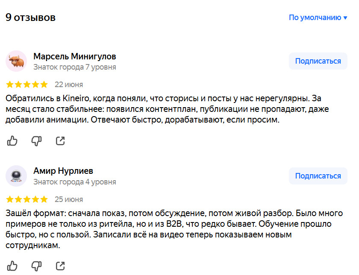Dislike Марсель Минигулов's review
Viewport: 359px width, 275px height.
[36, 140]
